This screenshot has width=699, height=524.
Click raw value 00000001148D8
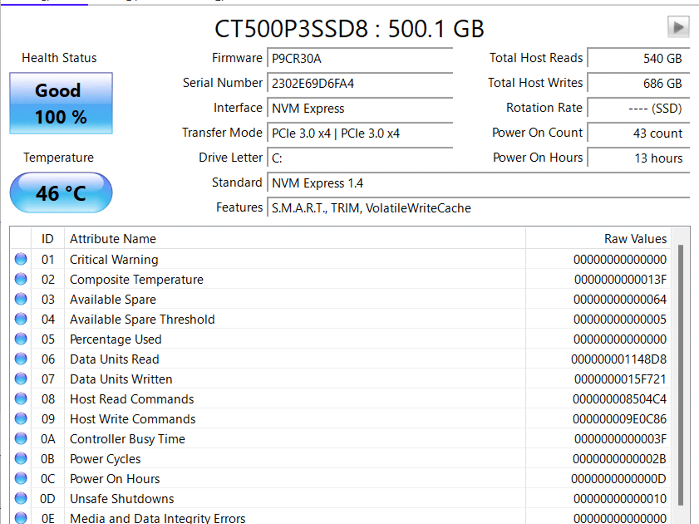[x=619, y=359]
